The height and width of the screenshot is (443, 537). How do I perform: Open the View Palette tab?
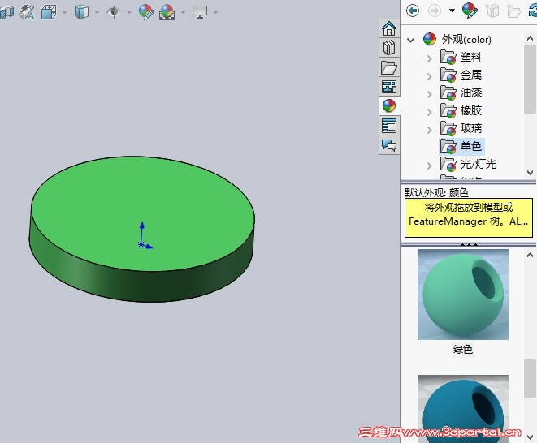click(389, 87)
